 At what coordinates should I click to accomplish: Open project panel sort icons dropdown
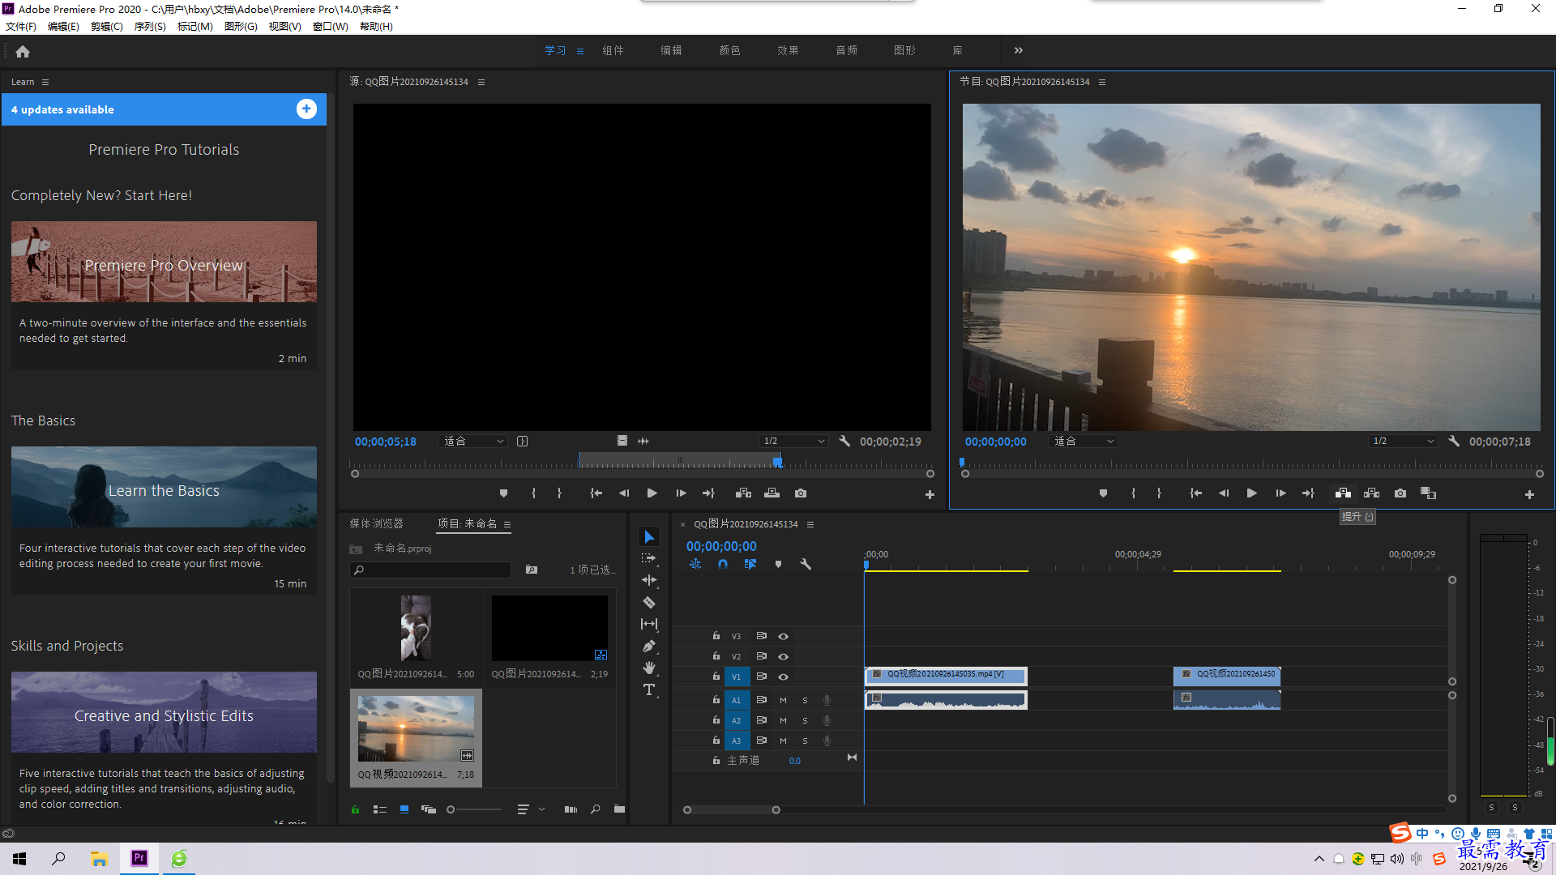(x=530, y=809)
